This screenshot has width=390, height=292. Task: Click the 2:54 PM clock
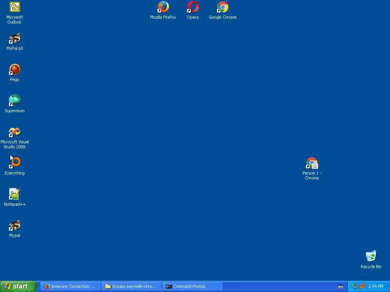pyautogui.click(x=376, y=287)
